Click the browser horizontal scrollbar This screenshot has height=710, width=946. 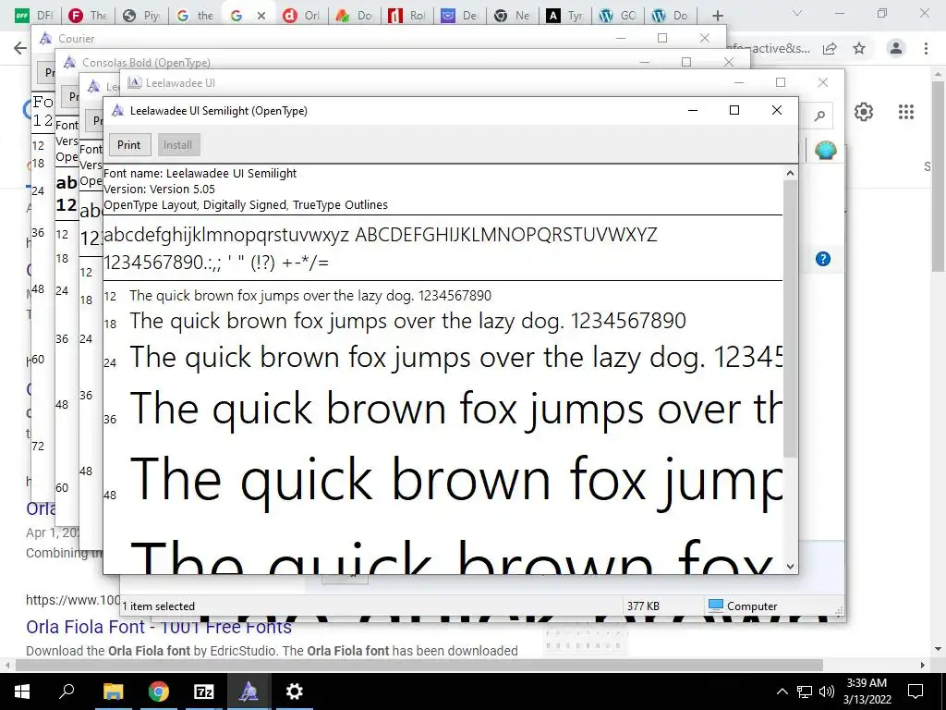coord(419,665)
